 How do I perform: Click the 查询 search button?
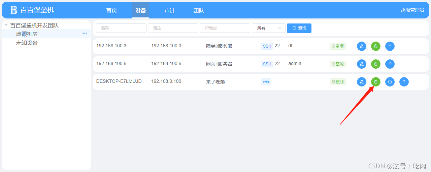tap(299, 28)
